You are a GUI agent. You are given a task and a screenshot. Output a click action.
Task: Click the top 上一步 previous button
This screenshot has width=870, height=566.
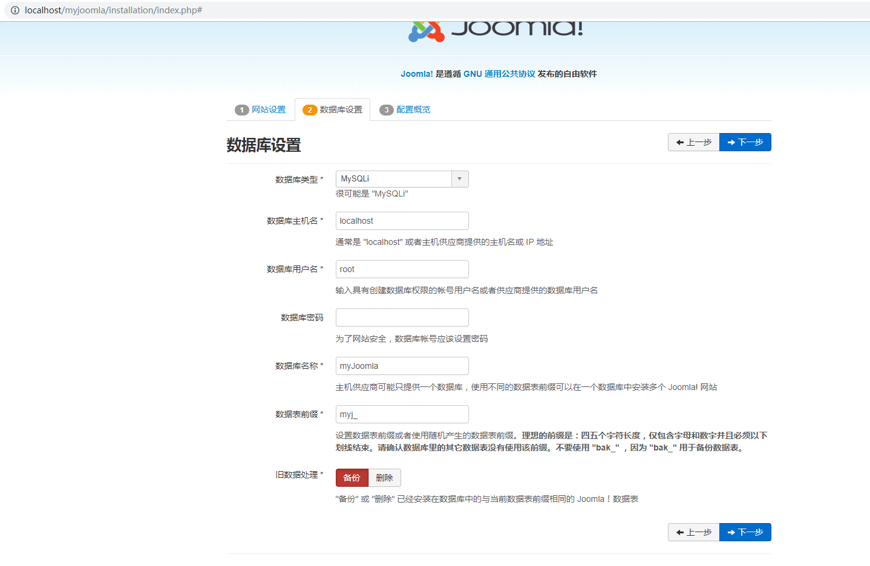[694, 142]
